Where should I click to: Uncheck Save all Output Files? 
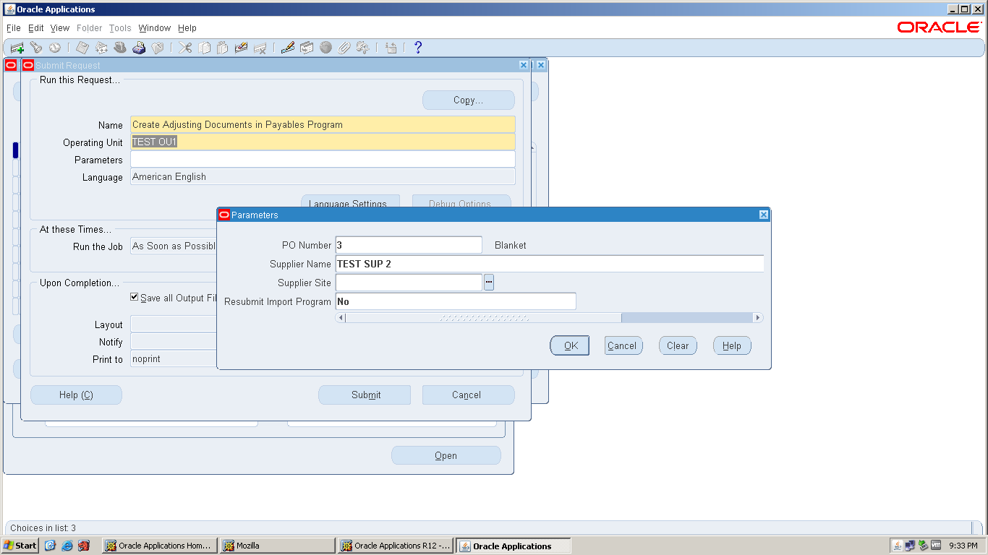134,296
